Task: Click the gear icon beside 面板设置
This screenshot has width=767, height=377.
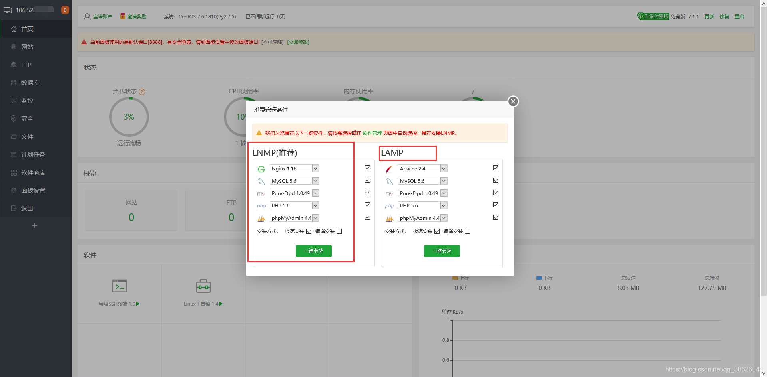Action: (14, 190)
